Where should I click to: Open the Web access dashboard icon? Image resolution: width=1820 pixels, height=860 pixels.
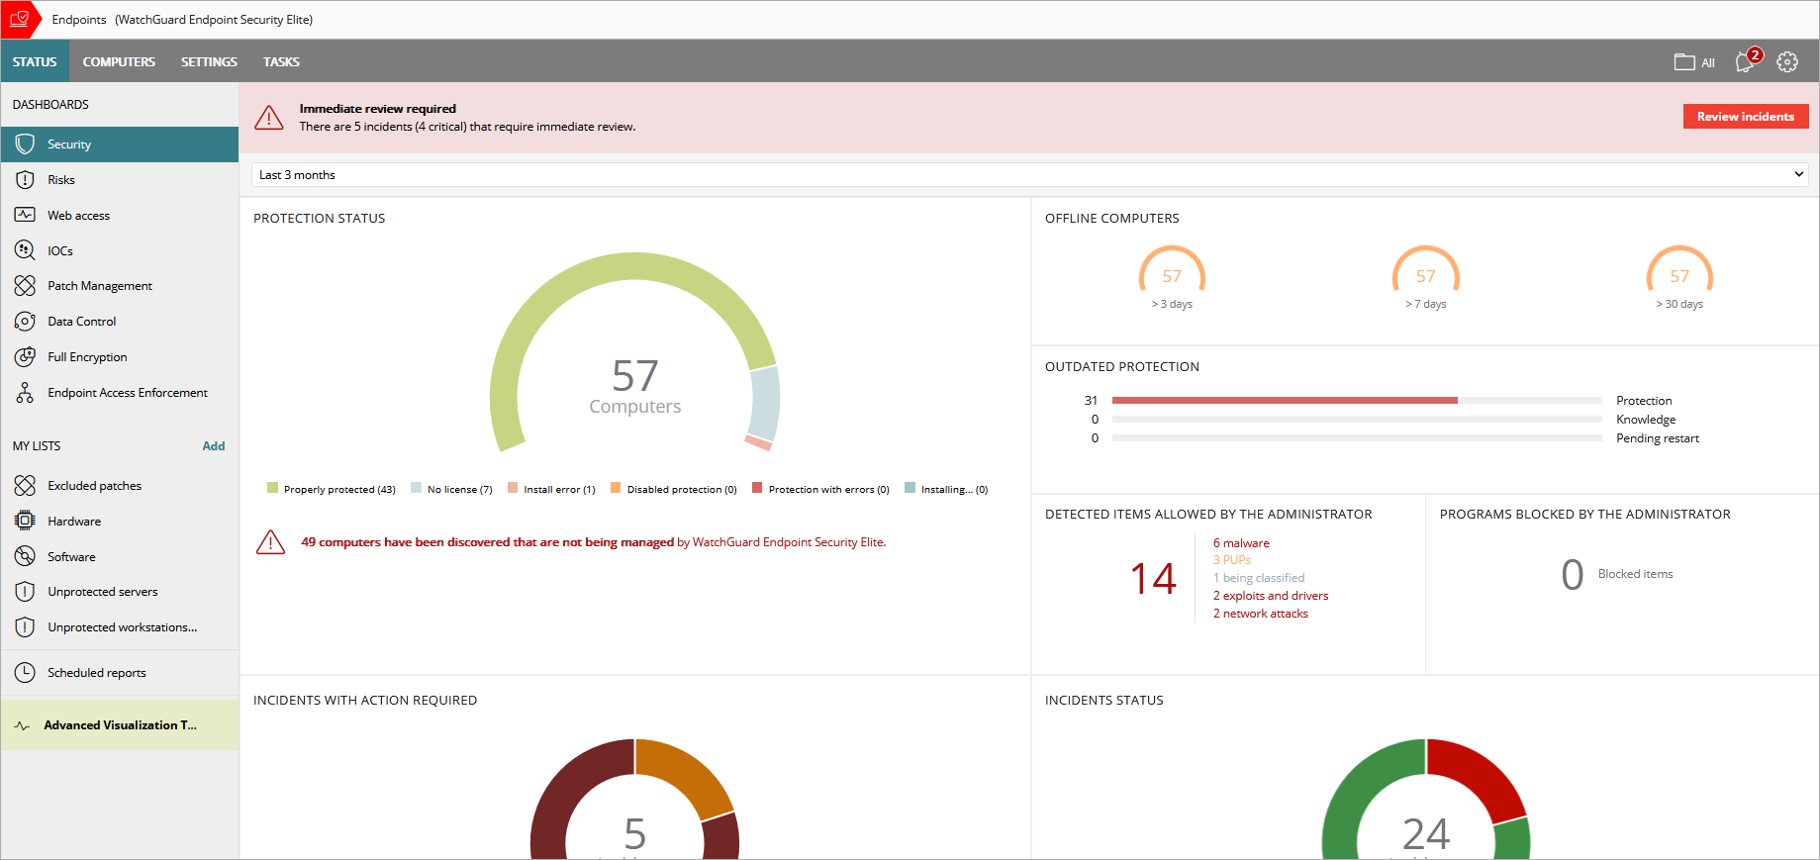coord(26,215)
